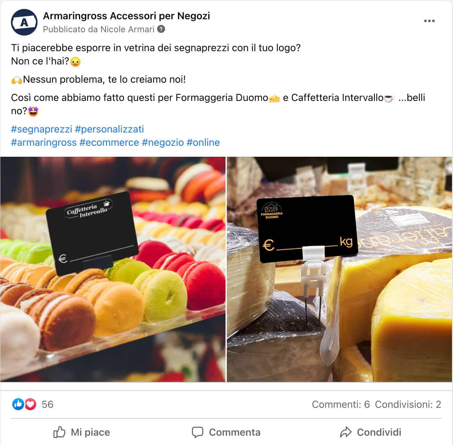Open the #armaringross hashtag

[x=44, y=142]
